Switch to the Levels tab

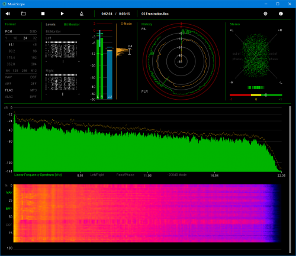[51, 24]
